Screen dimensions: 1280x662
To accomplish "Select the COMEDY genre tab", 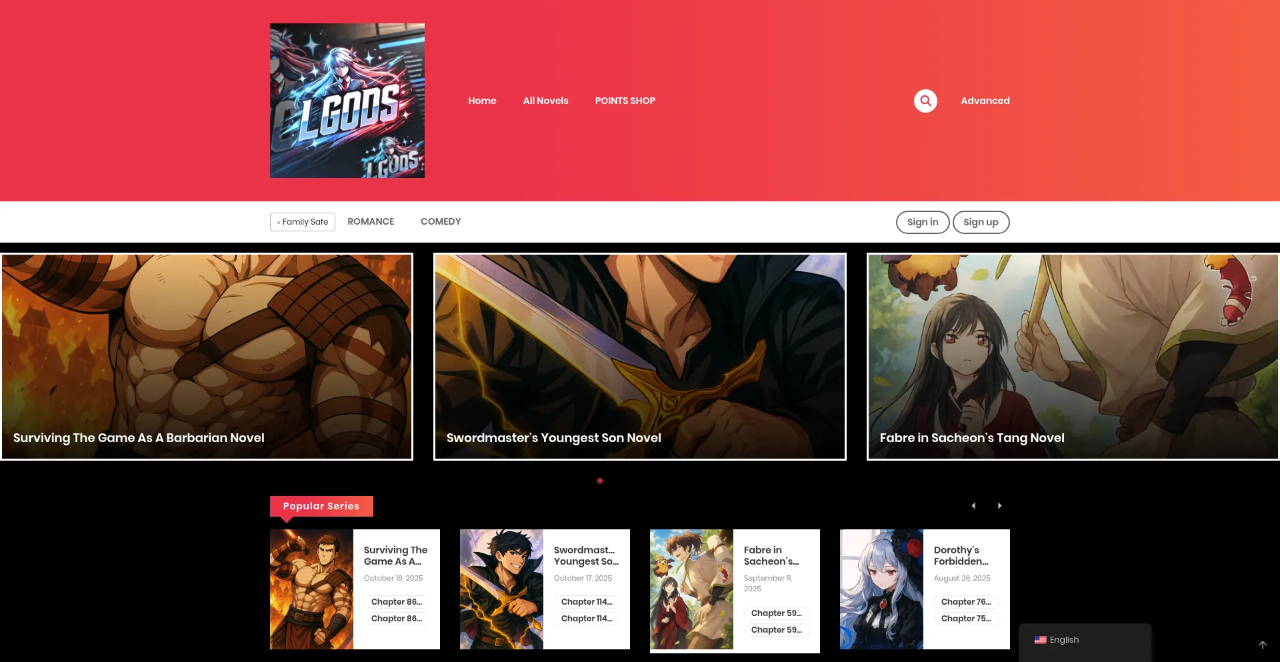I will coord(441,221).
